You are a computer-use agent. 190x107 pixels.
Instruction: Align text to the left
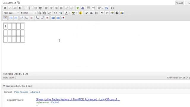[46, 8]
